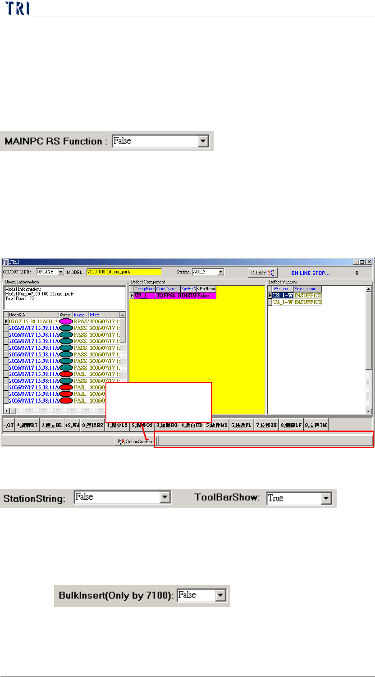Click Defect Window scrollbar up arrow
Image resolution: width=375 pixels, height=677 pixels.
click(x=368, y=289)
